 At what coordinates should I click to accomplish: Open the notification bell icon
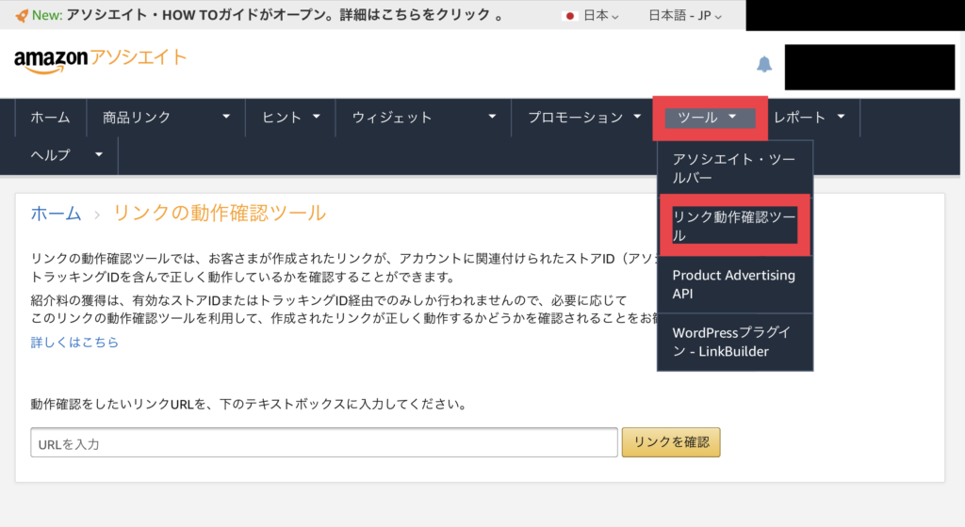click(763, 64)
